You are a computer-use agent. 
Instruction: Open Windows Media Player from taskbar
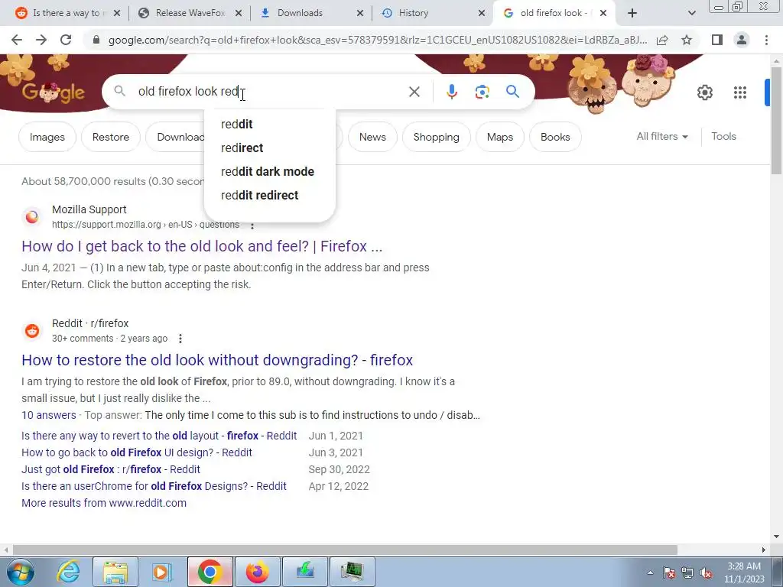tap(162, 572)
